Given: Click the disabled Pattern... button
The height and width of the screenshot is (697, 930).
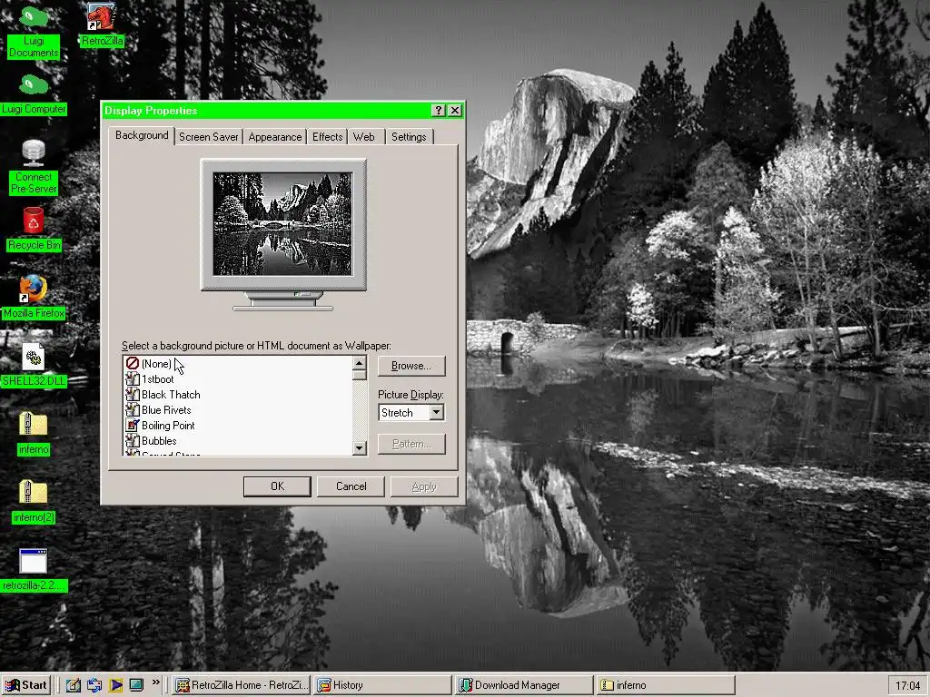Looking at the screenshot, I should [x=411, y=444].
